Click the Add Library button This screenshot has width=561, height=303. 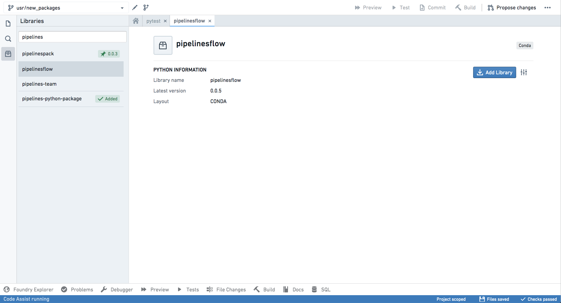[494, 73]
